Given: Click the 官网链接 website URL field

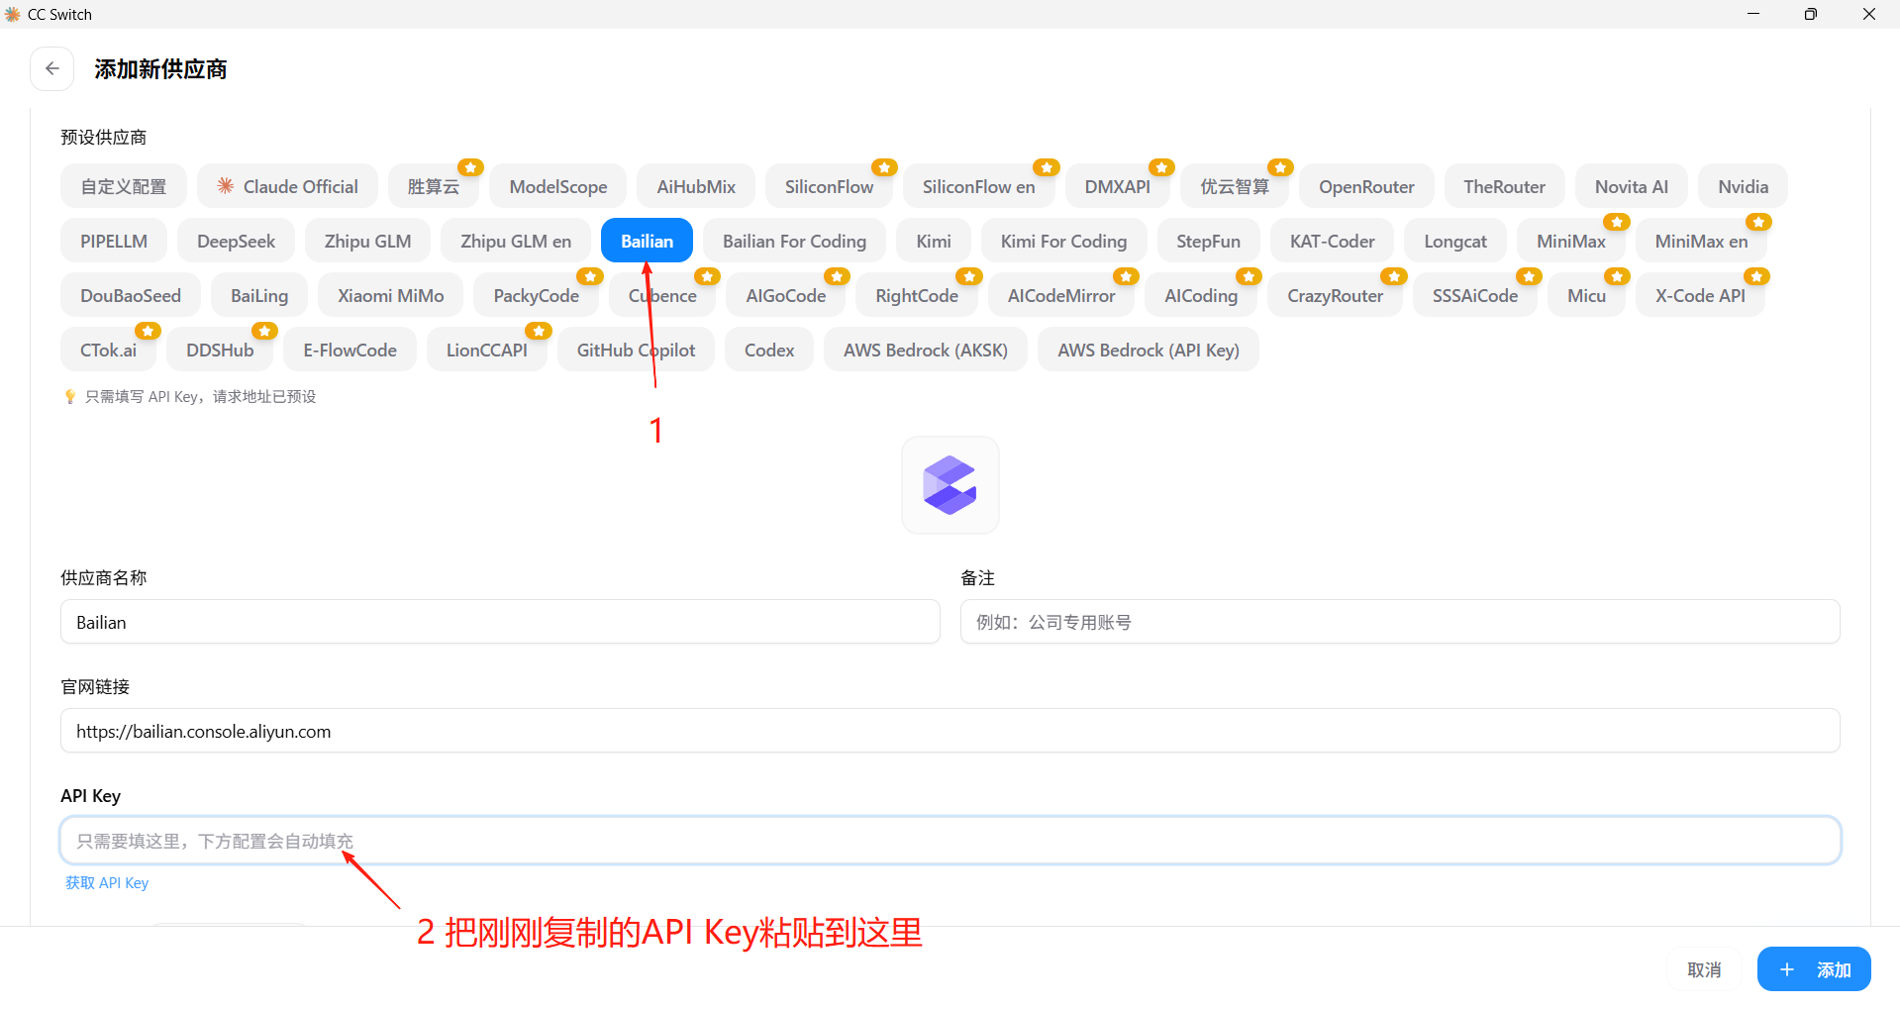Looking at the screenshot, I should coord(950,731).
